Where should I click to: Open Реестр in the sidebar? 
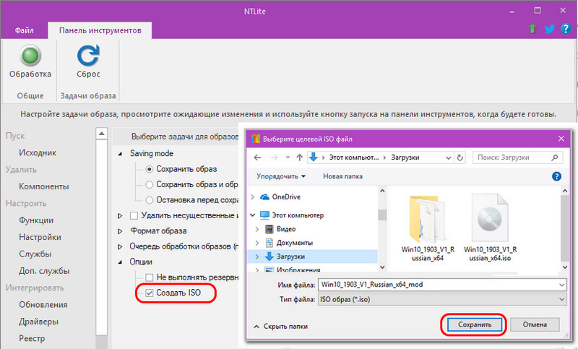(x=32, y=338)
